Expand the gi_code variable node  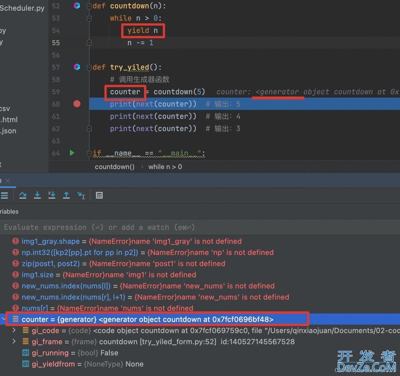[x=14, y=330]
